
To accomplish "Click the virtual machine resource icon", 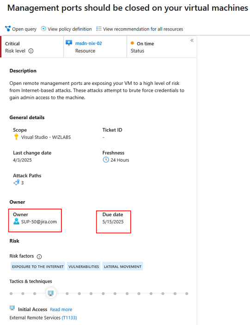I will pyautogui.click(x=69, y=43).
